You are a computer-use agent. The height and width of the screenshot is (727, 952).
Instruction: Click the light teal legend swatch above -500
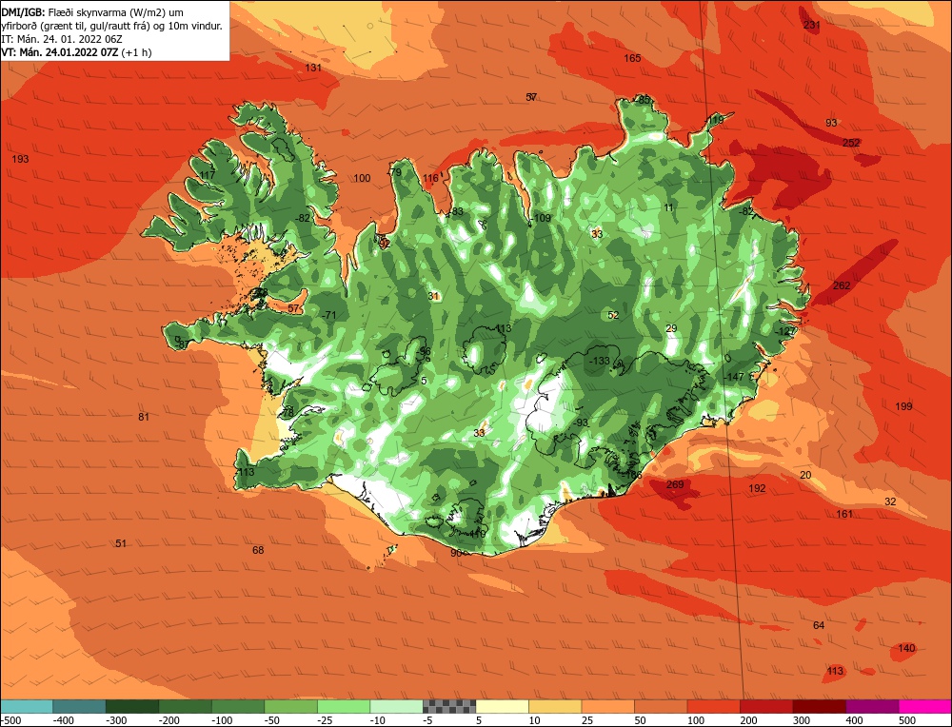[27, 706]
